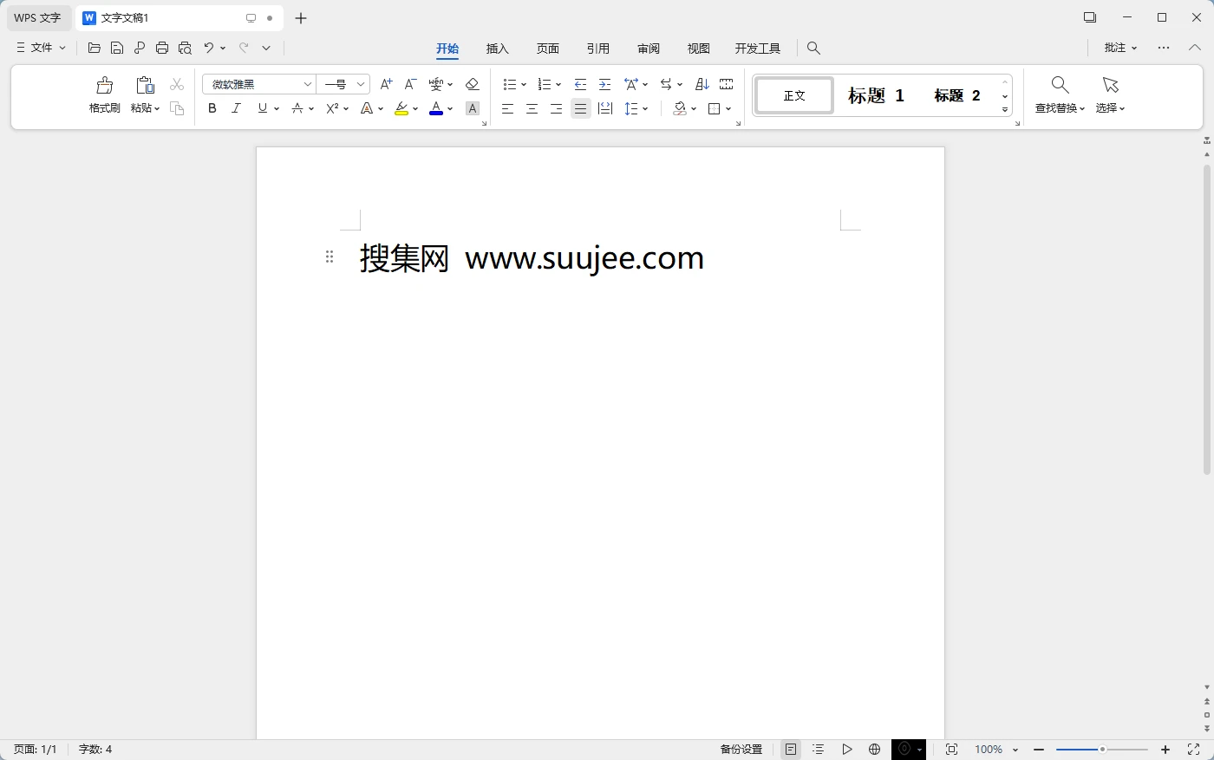Print the document using the printer icon
Viewport: 1214px width, 760px height.
tap(162, 48)
